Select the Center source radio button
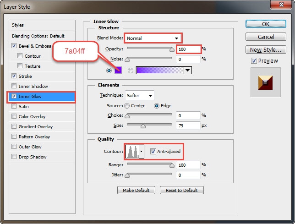This screenshot has width=295, height=224. pyautogui.click(x=127, y=106)
